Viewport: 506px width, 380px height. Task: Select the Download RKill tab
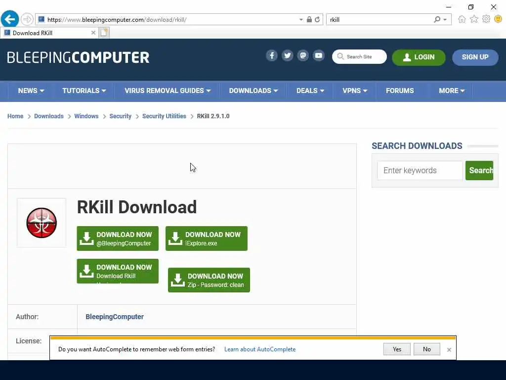click(49, 33)
